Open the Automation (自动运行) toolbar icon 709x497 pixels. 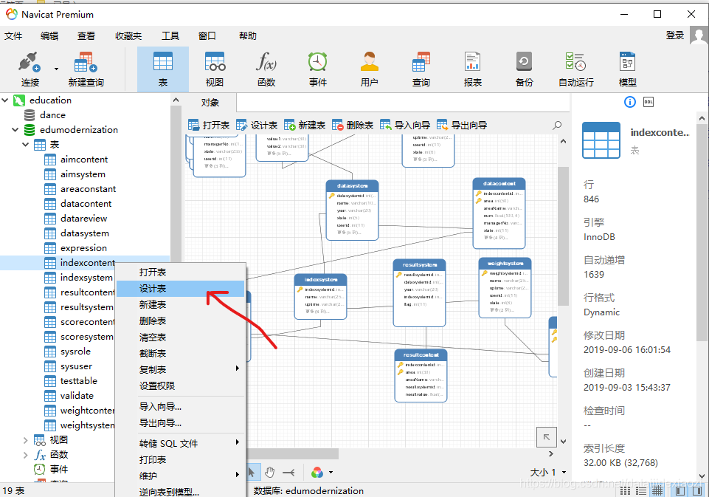tap(576, 69)
